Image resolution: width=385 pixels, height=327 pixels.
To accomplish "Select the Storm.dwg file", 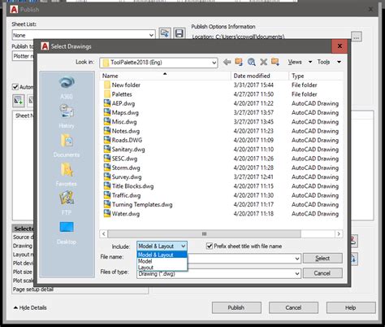I will 126,168.
